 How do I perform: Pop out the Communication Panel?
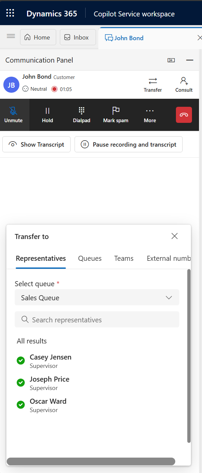tap(171, 60)
